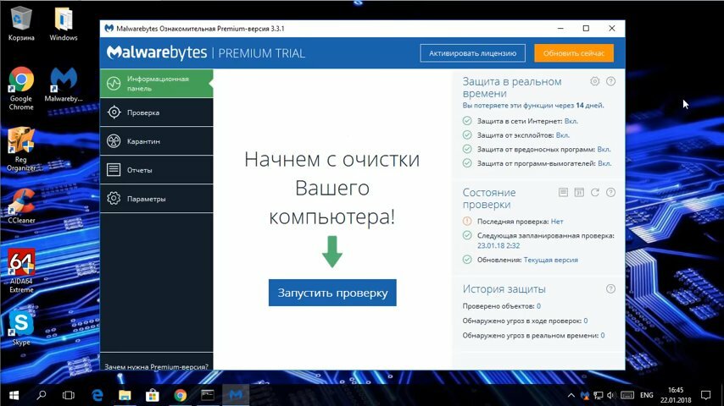Click the Запустить проверку button
724x406 pixels.
[332, 293]
